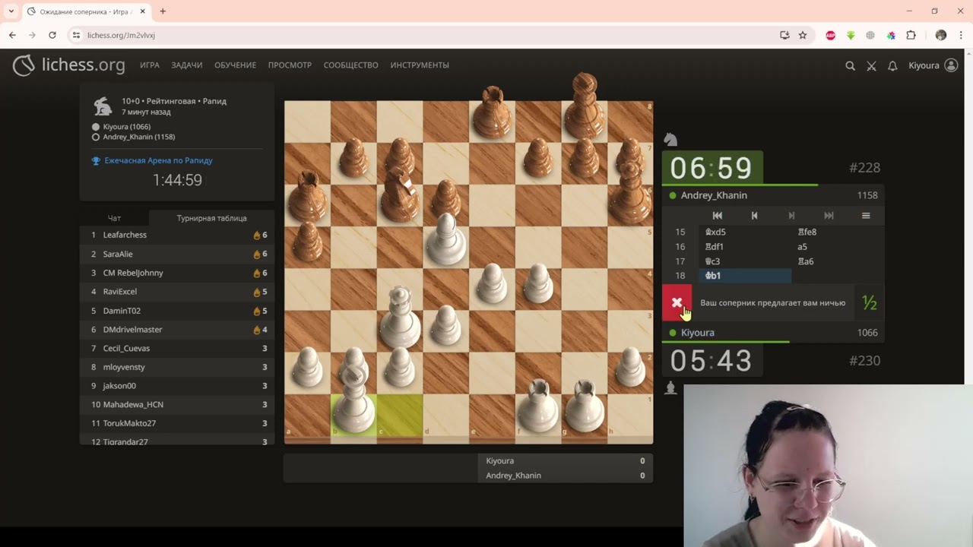The width and height of the screenshot is (973, 547).
Task: Select the white bishop on d5
Action: click(446, 239)
